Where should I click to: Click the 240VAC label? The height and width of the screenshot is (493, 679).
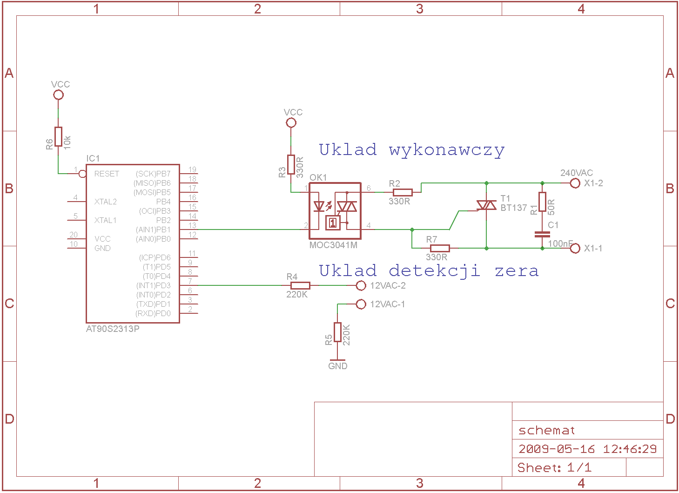point(577,173)
